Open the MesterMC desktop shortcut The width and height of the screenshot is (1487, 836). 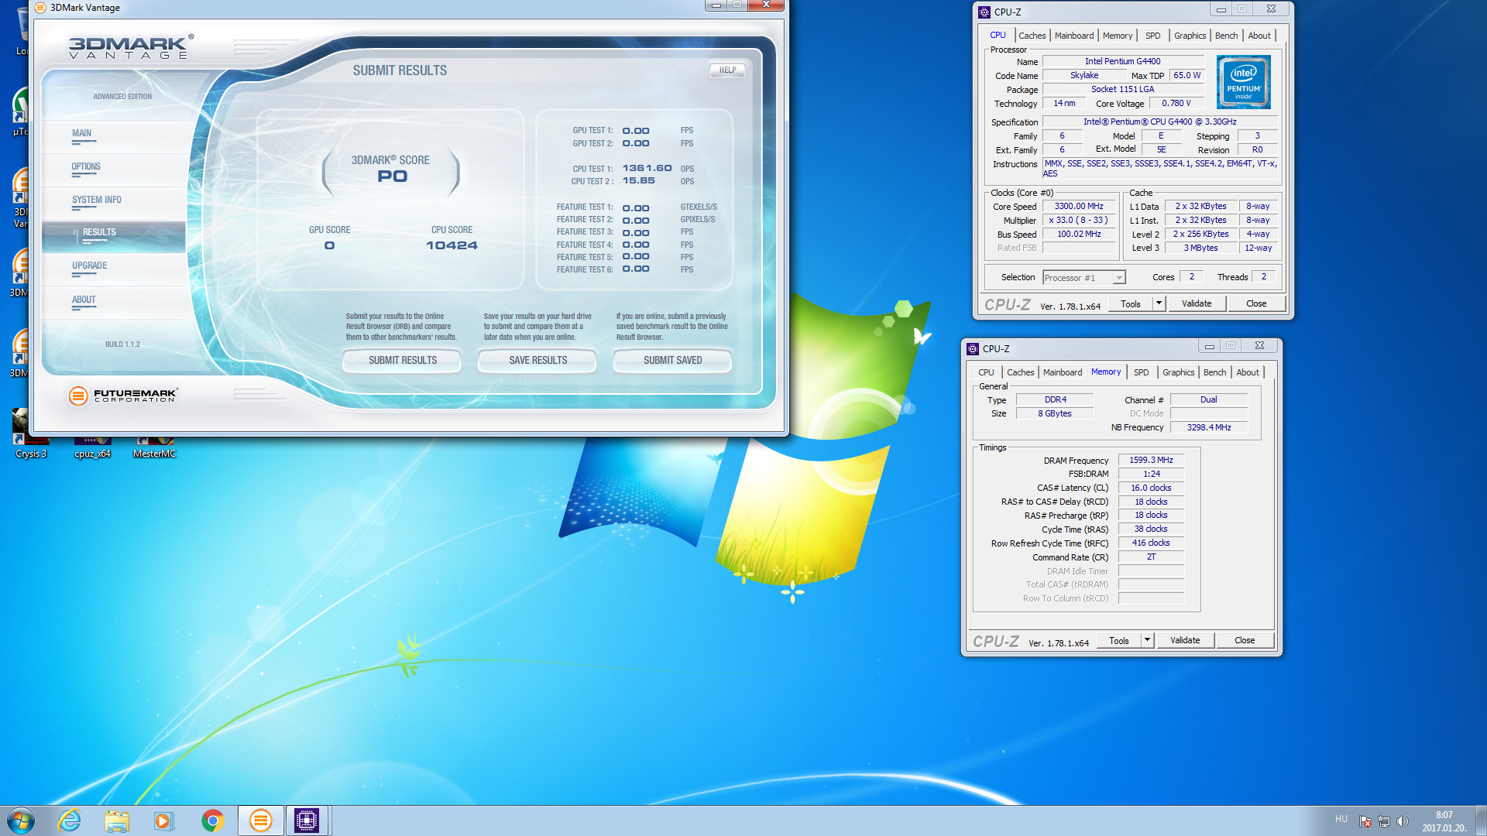154,447
